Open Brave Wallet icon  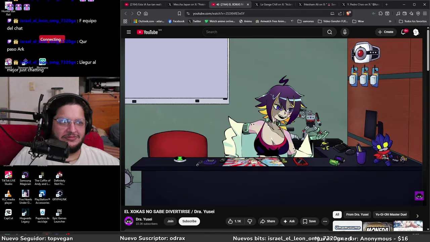pos(405,13)
